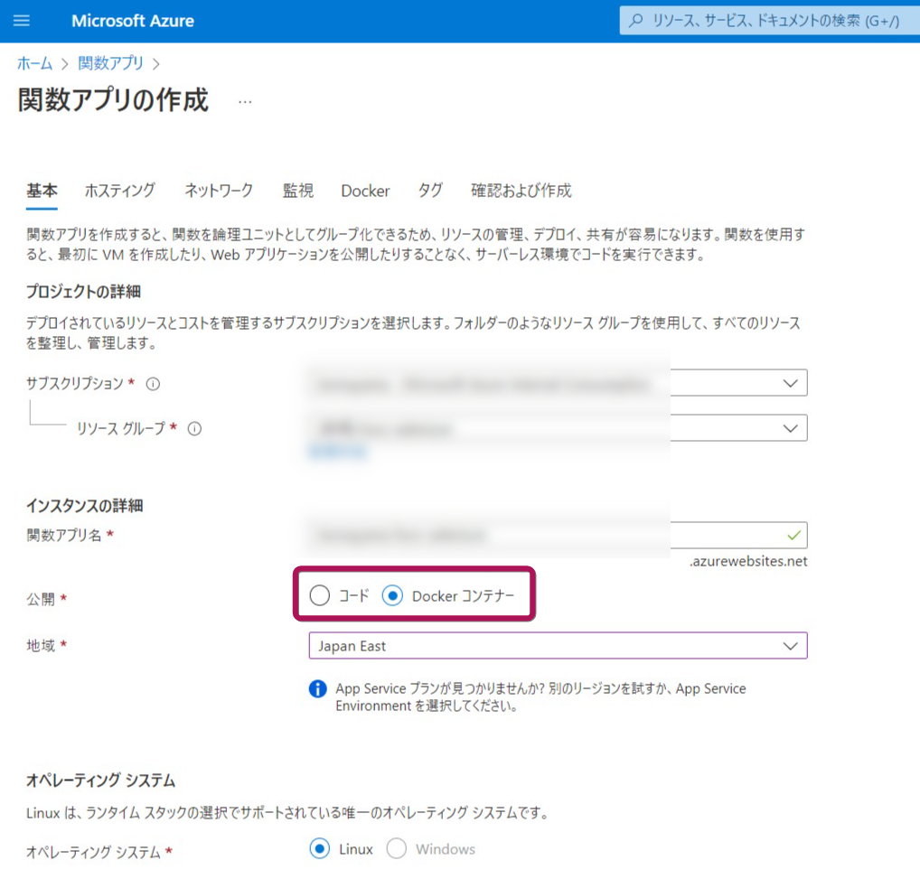Open the 地域 region dropdown

(x=559, y=646)
